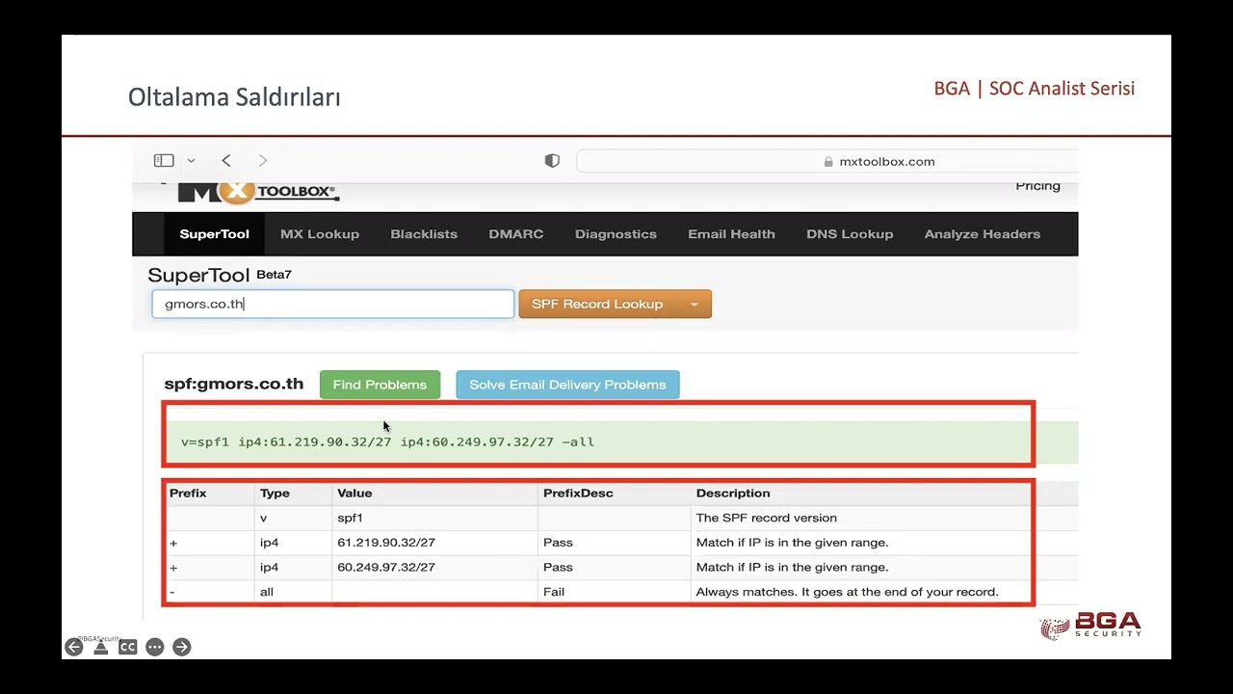Open the MX Toolbox logo homepage
Viewport: 1233px width, 694px height.
coord(258,192)
